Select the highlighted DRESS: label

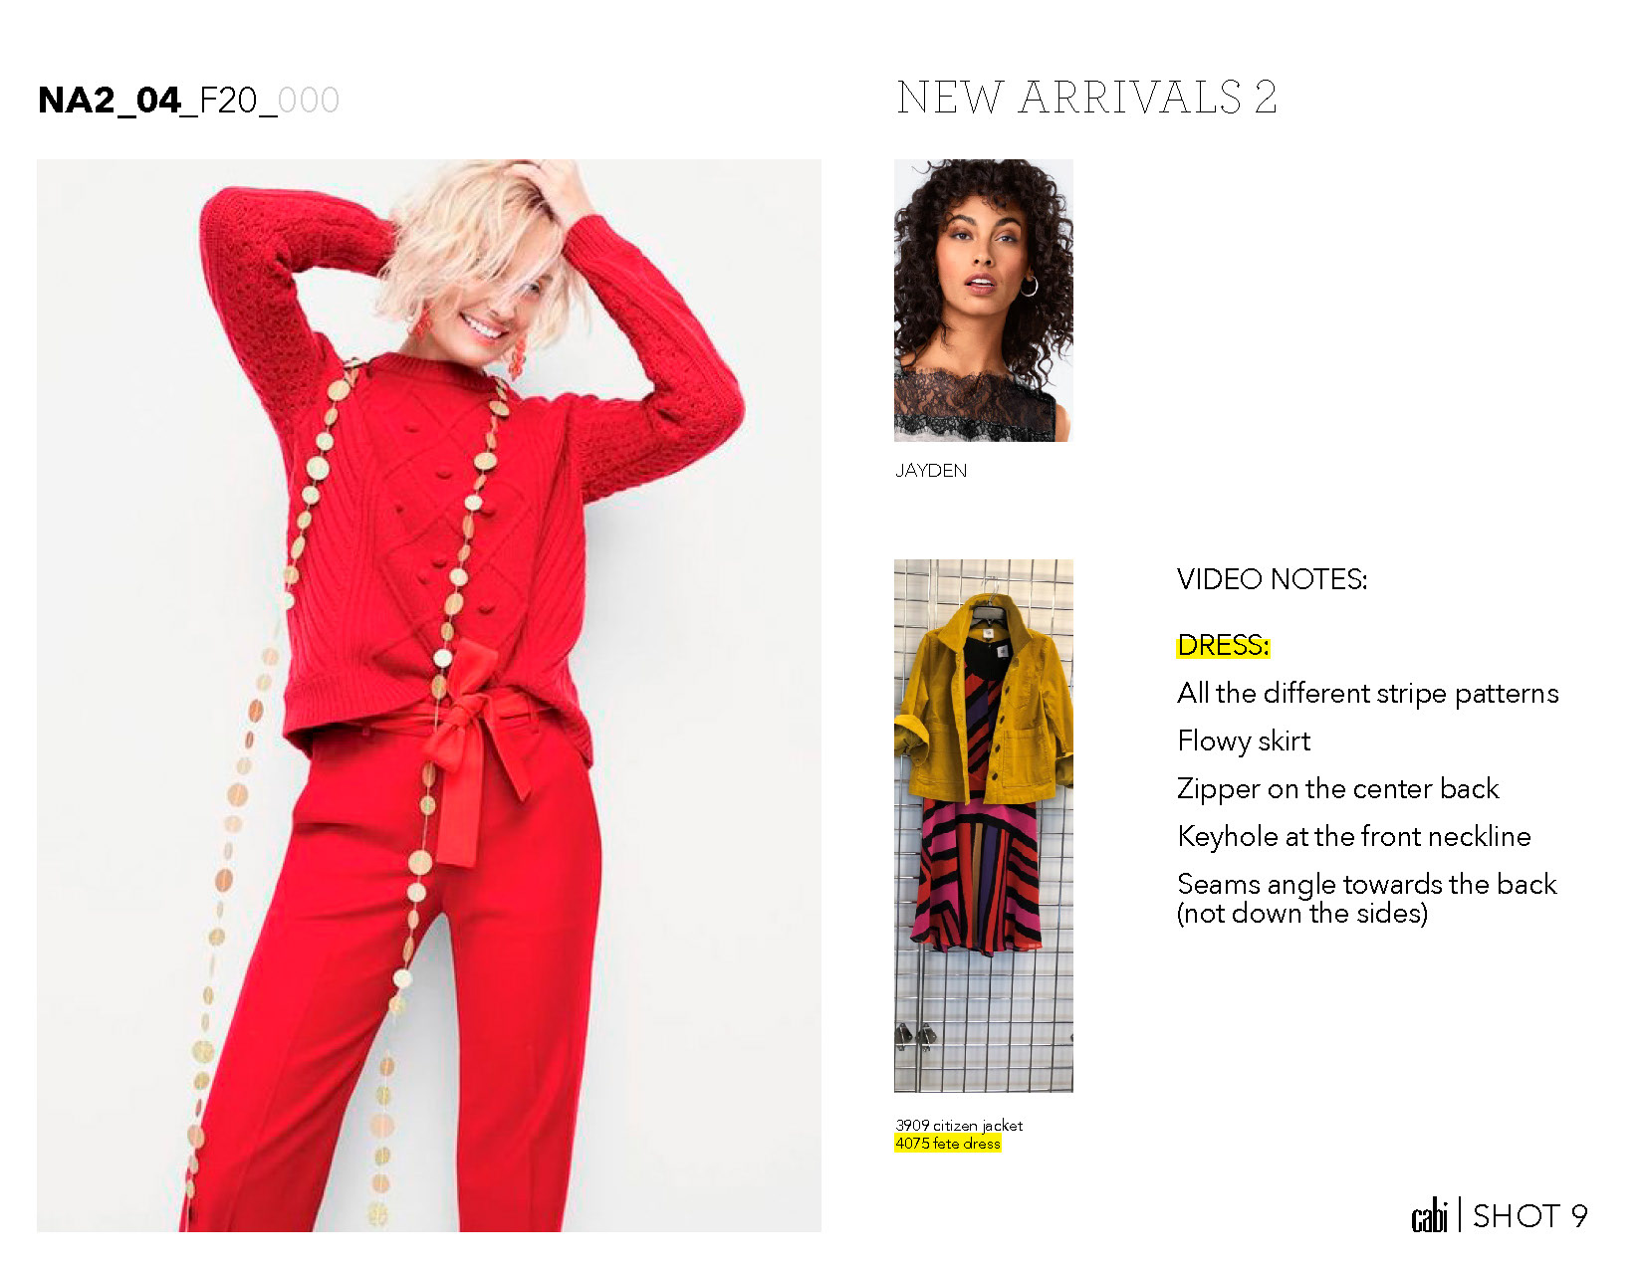click(x=1223, y=645)
